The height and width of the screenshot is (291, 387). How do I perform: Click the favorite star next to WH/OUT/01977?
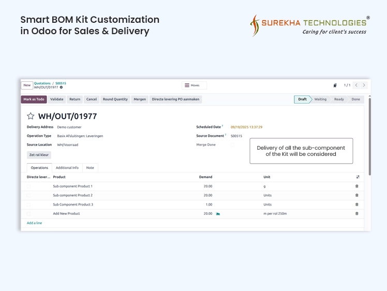(x=31, y=117)
